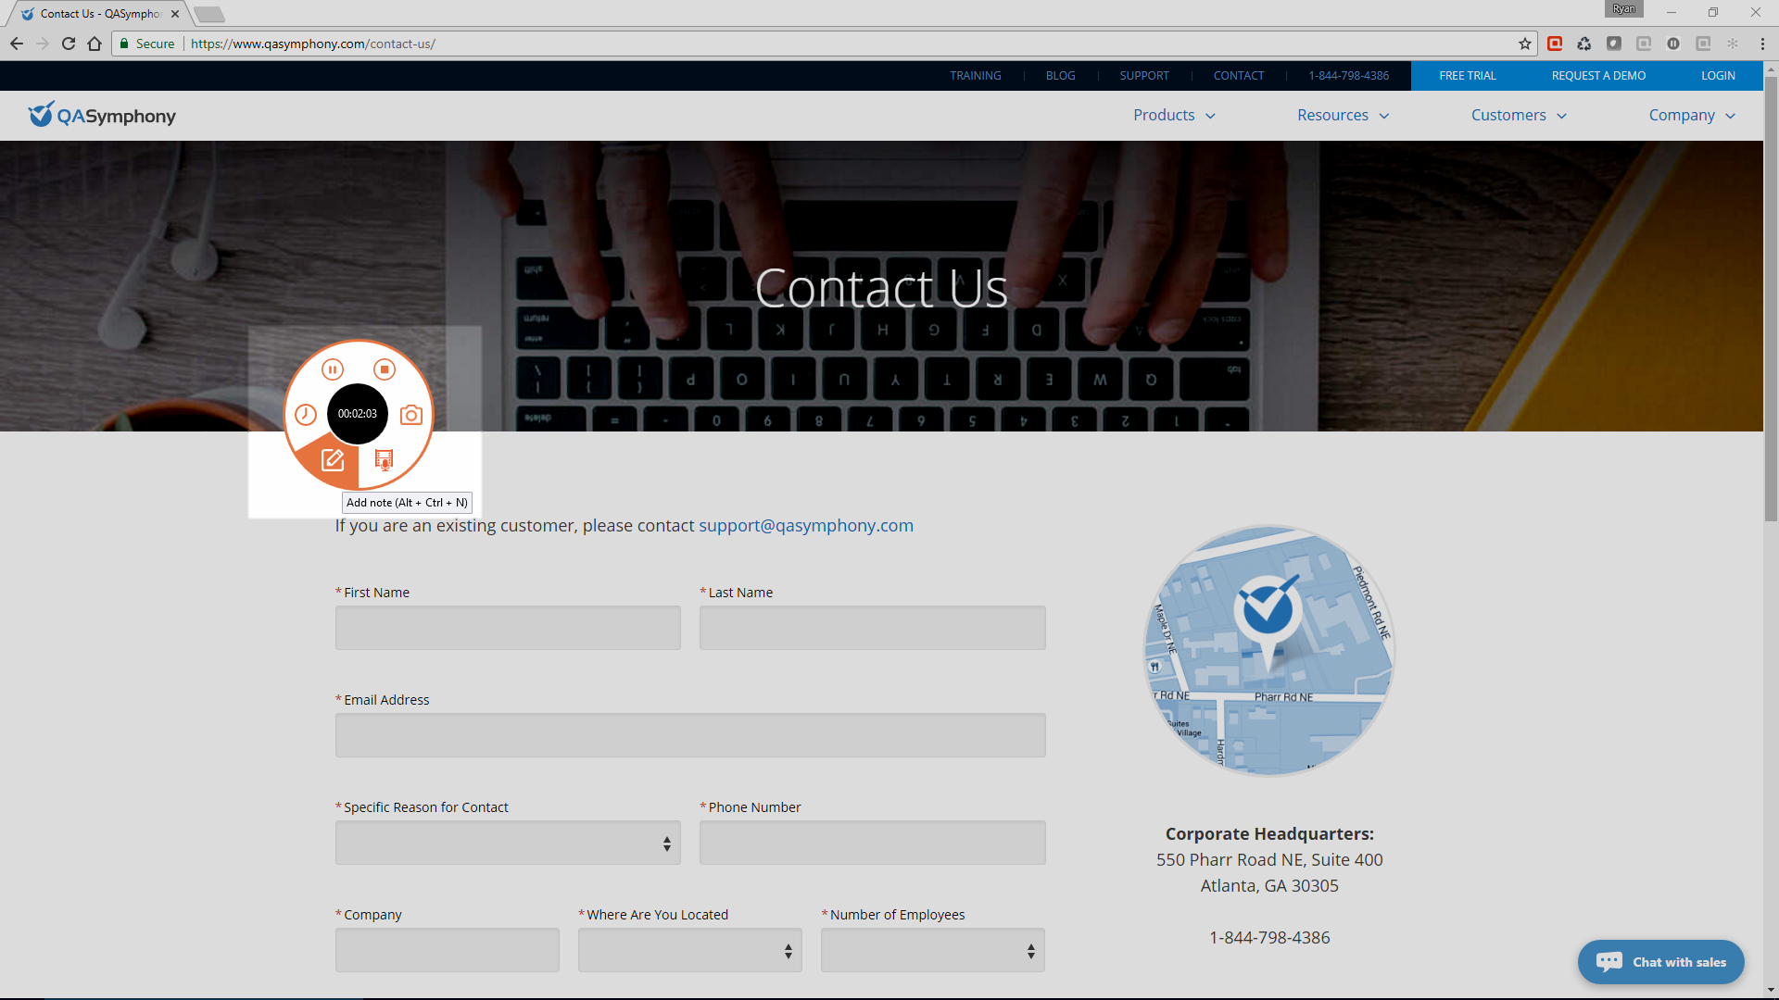Bookmark page with the star icon
The height and width of the screenshot is (1000, 1779).
(1524, 44)
